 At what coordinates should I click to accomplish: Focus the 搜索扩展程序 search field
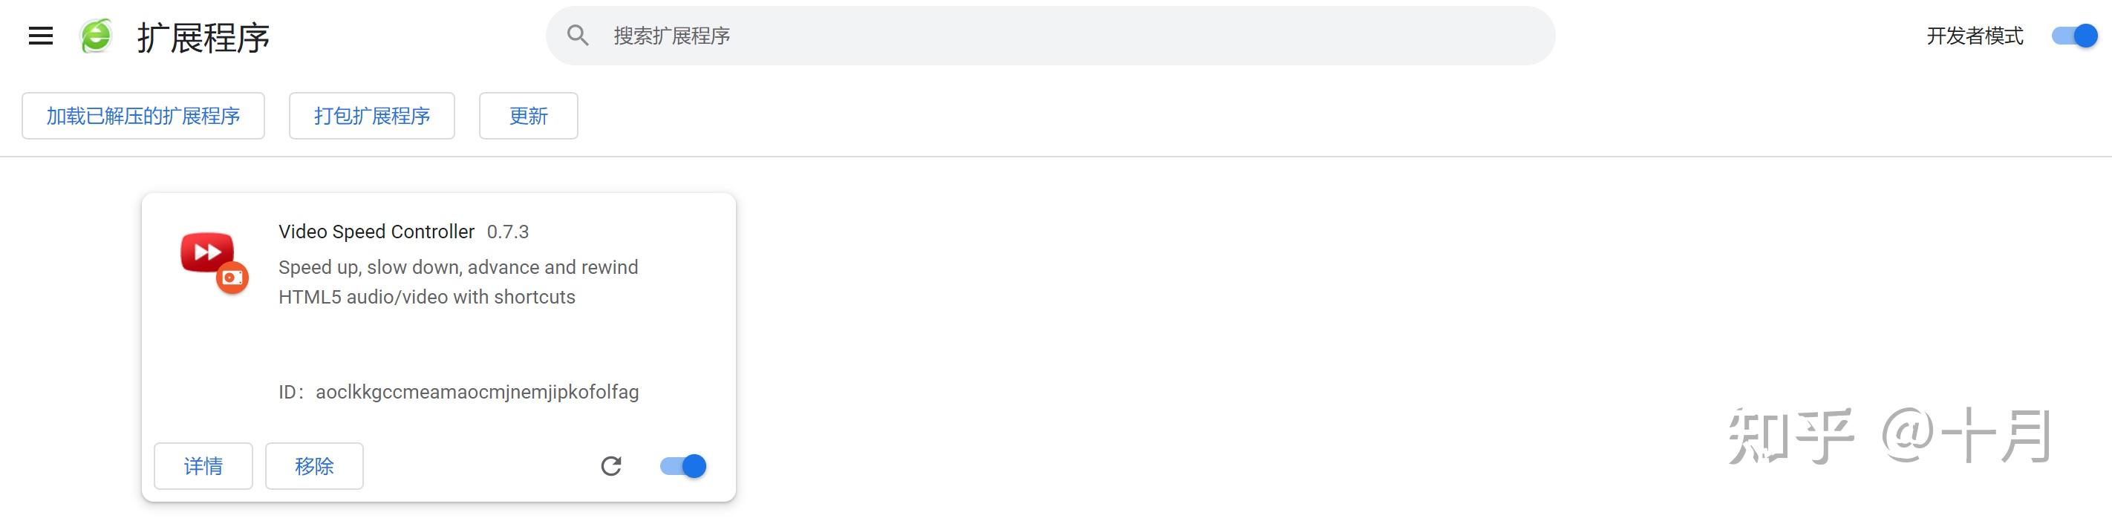click(x=1066, y=36)
